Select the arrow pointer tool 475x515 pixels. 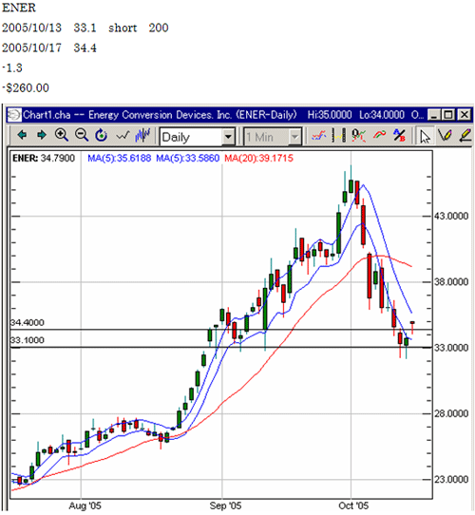click(x=425, y=136)
